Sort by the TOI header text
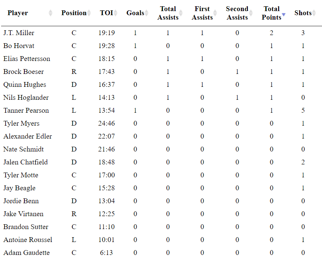The width and height of the screenshot is (322, 259). 106,13
